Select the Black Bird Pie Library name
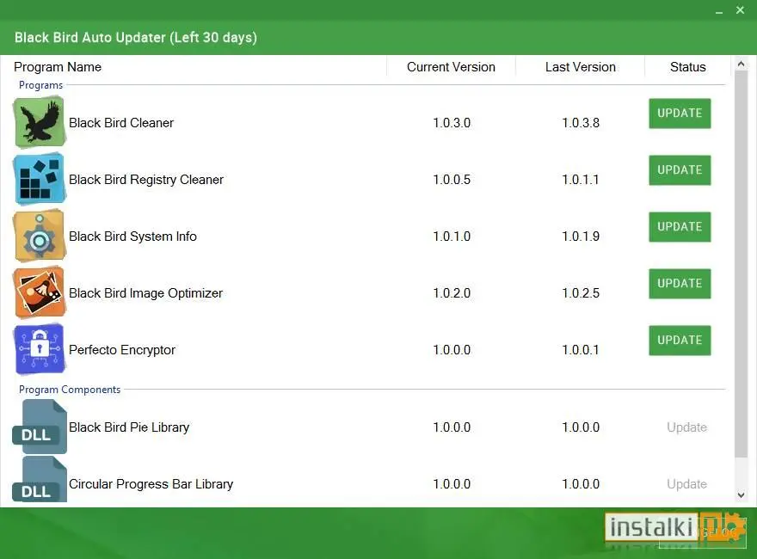757x559 pixels. 129,427
